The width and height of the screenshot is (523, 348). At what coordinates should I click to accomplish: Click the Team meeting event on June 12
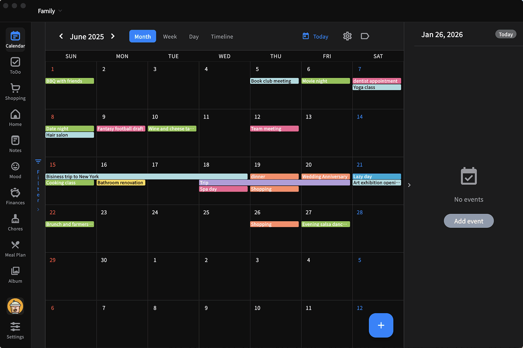tap(275, 128)
